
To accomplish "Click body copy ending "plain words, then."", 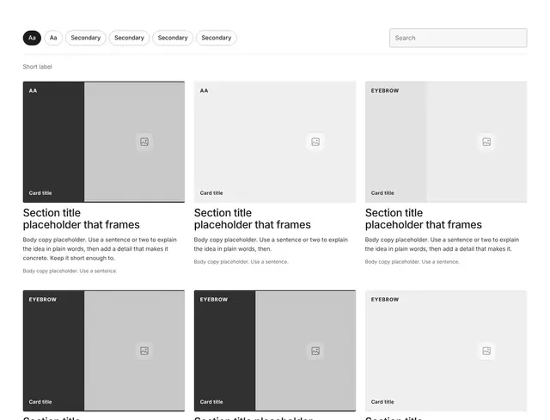I will (271, 245).
